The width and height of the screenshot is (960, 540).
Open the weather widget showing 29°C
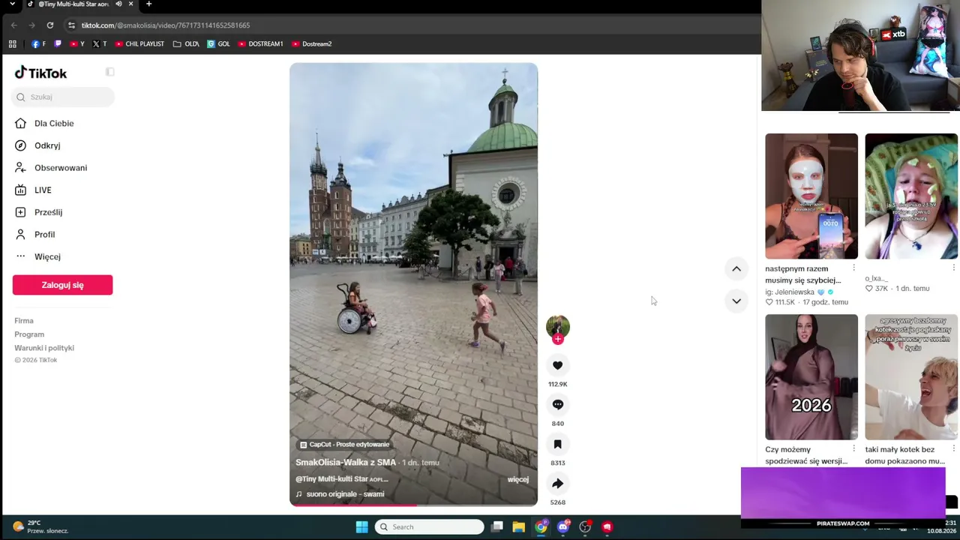pyautogui.click(x=40, y=526)
